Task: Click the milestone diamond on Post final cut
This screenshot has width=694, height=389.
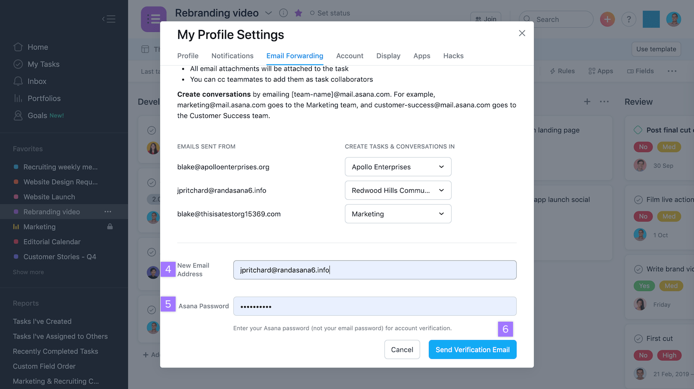Action: click(638, 130)
